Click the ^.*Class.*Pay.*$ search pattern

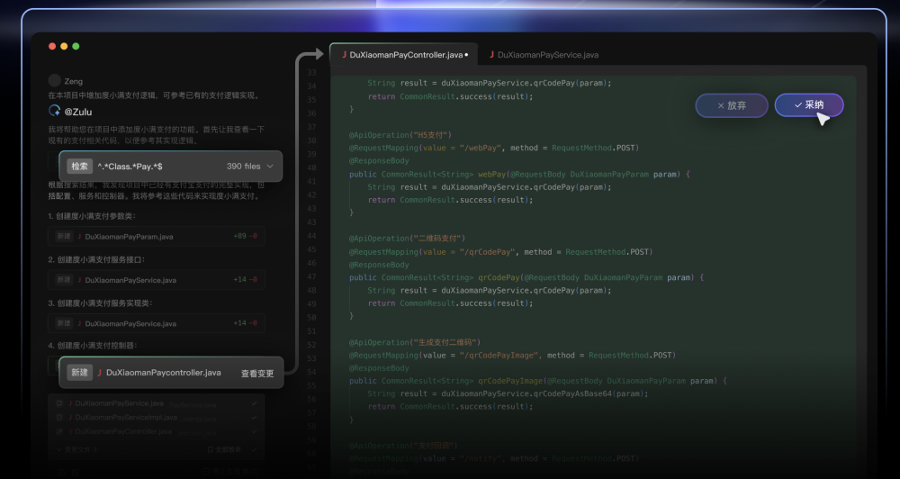coord(130,167)
